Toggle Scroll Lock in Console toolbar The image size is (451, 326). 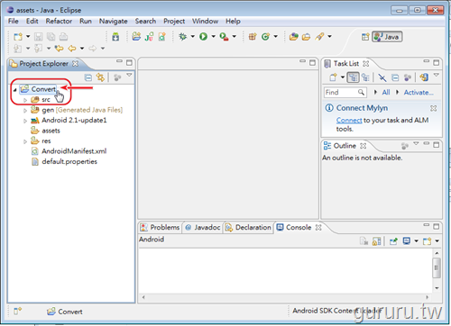point(377,241)
